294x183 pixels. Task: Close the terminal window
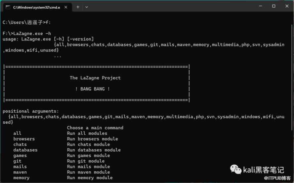point(287,6)
